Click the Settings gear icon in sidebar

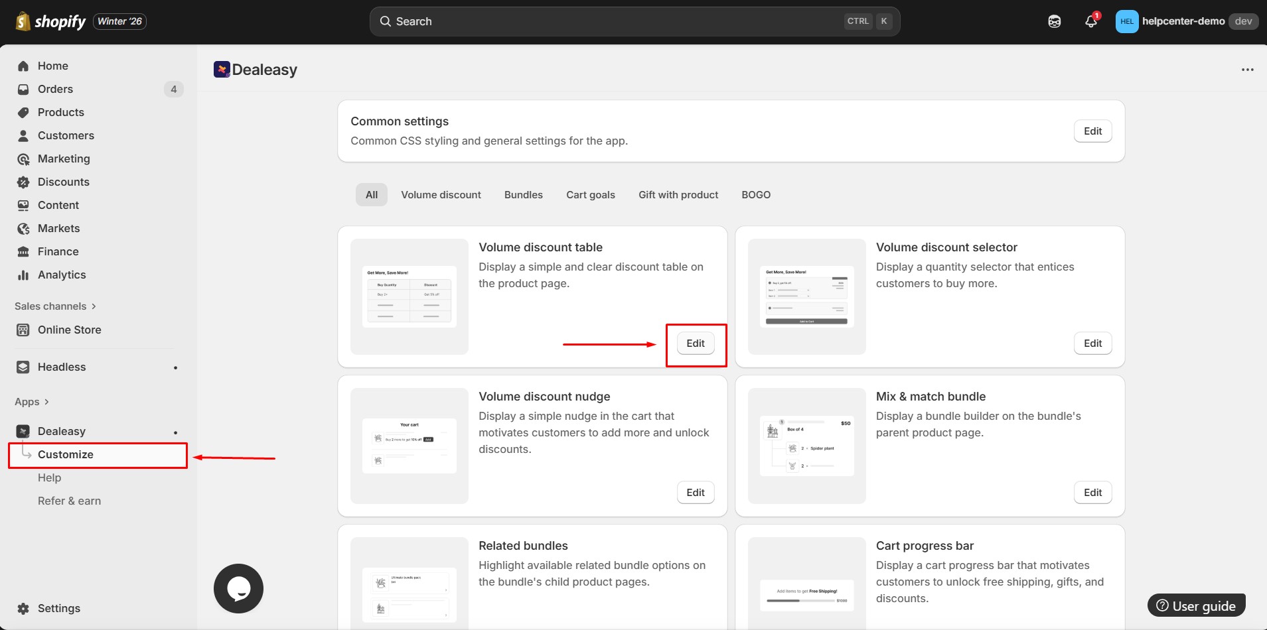click(23, 608)
